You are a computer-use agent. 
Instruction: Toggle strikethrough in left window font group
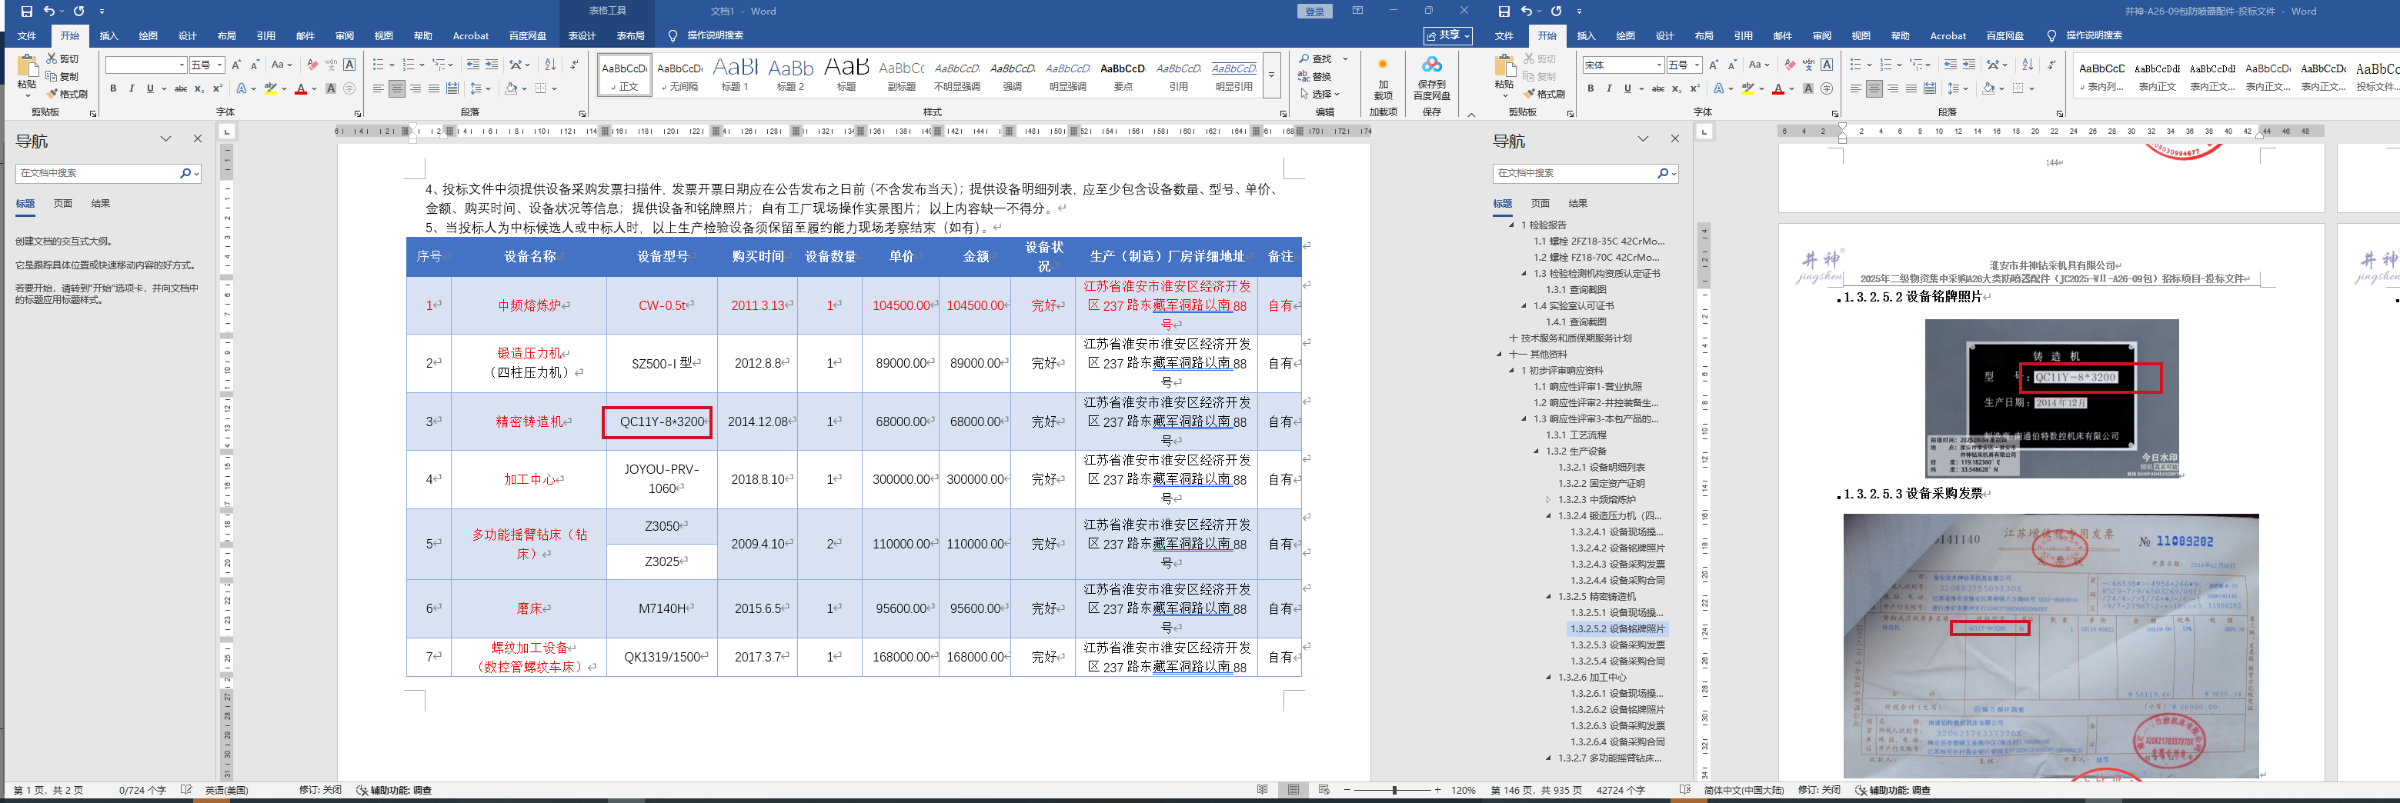point(181,89)
